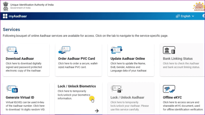Click the Bank Linking Status icon
205x115 pixels.
coord(169,50)
